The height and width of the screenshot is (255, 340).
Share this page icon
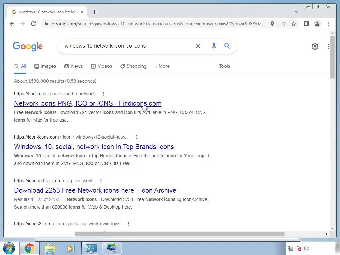(x=283, y=24)
